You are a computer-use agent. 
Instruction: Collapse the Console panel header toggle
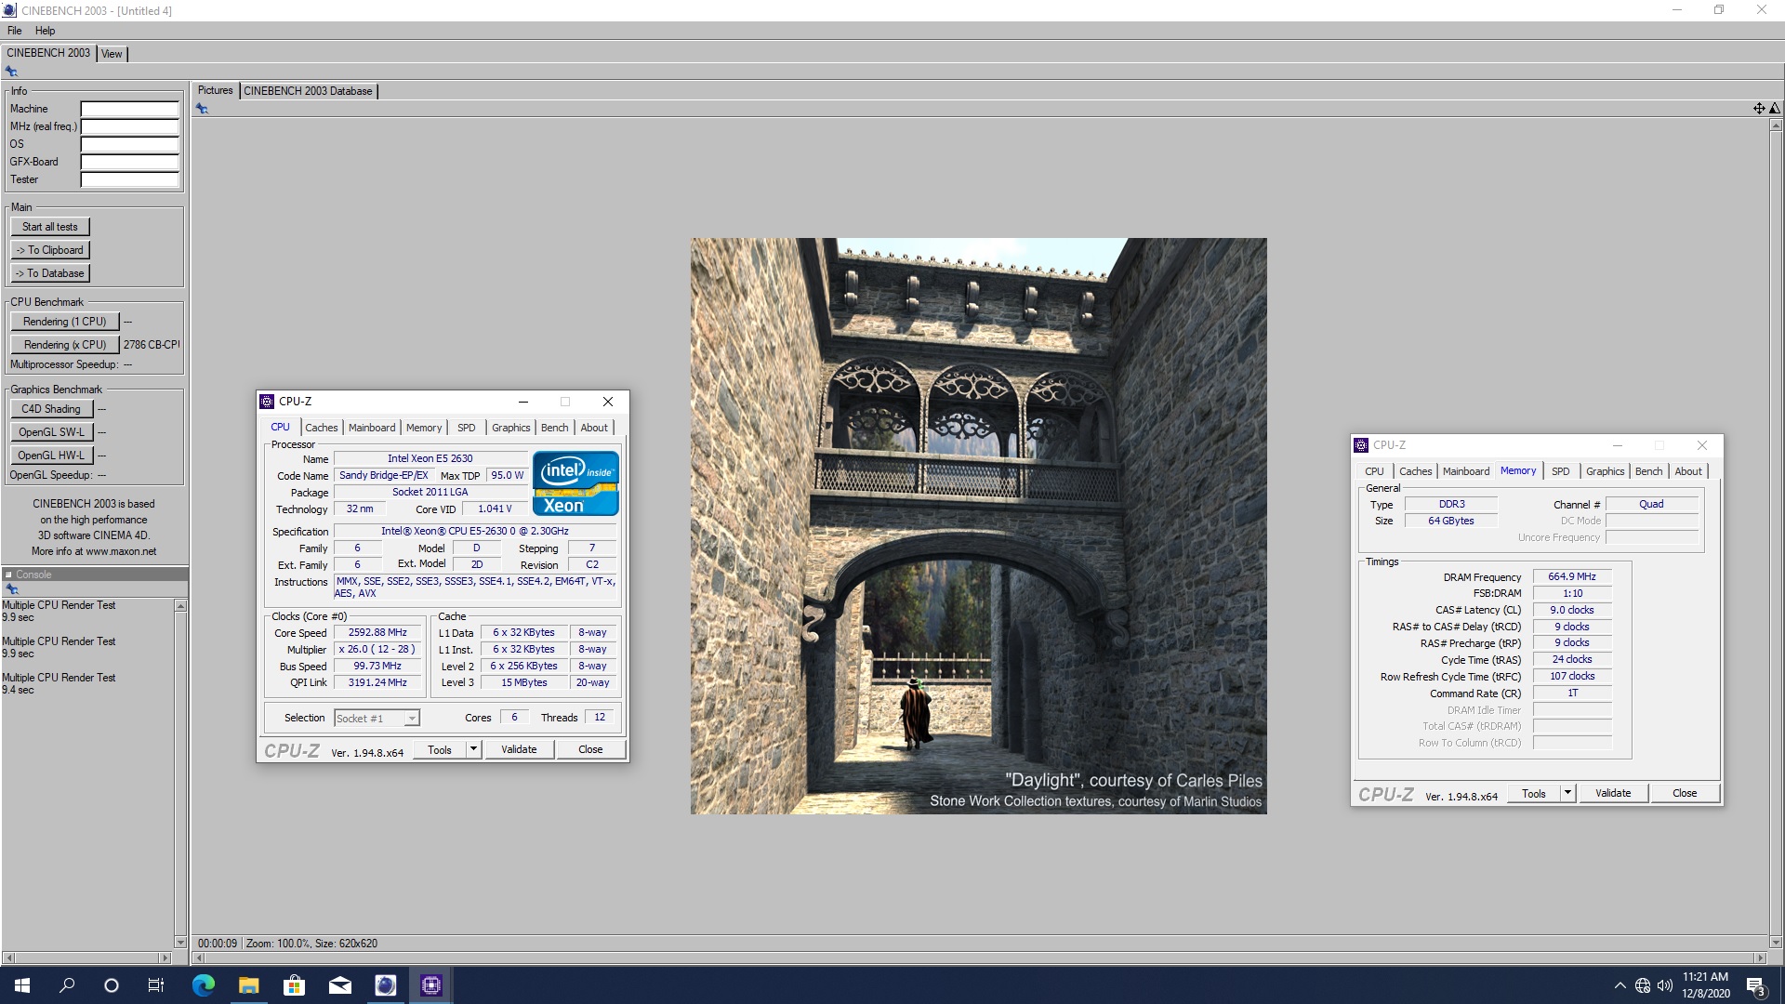(x=8, y=575)
